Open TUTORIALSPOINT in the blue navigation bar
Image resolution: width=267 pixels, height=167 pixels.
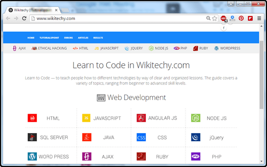(x=49, y=38)
